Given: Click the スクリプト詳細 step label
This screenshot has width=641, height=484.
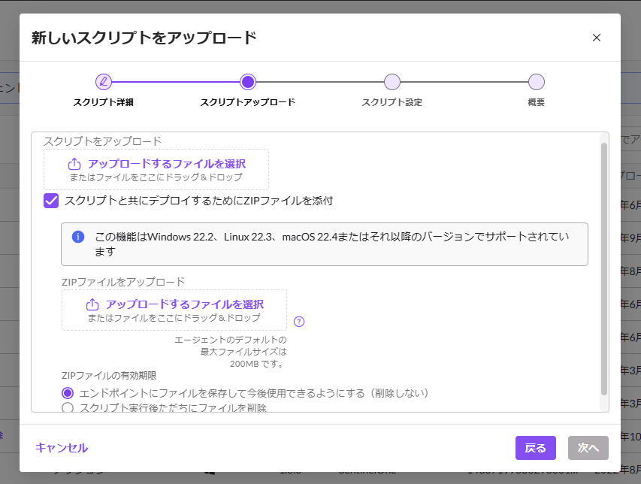Looking at the screenshot, I should (103, 102).
